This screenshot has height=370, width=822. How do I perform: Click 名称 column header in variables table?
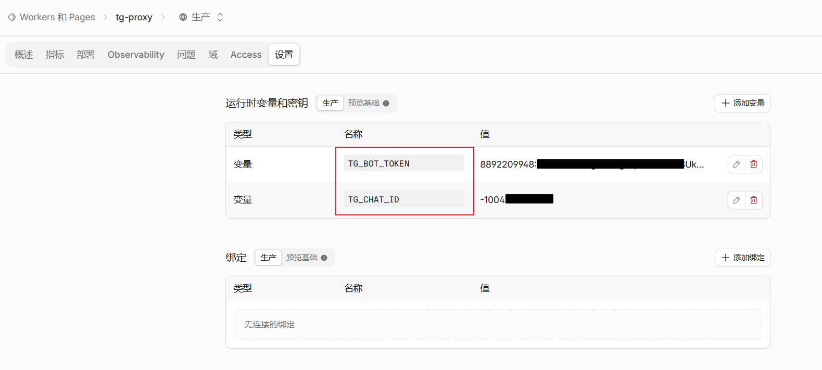coord(353,134)
